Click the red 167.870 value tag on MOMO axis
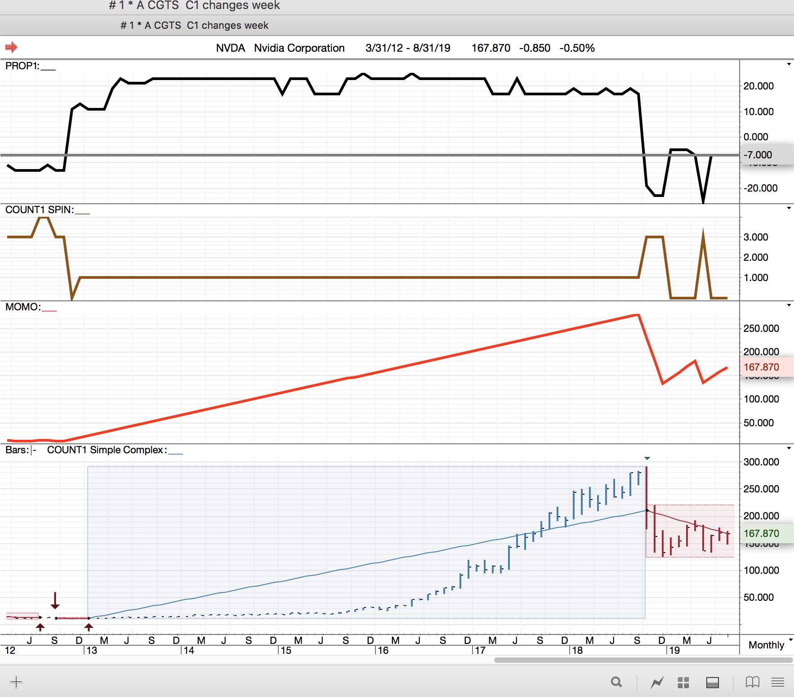 tap(767, 367)
